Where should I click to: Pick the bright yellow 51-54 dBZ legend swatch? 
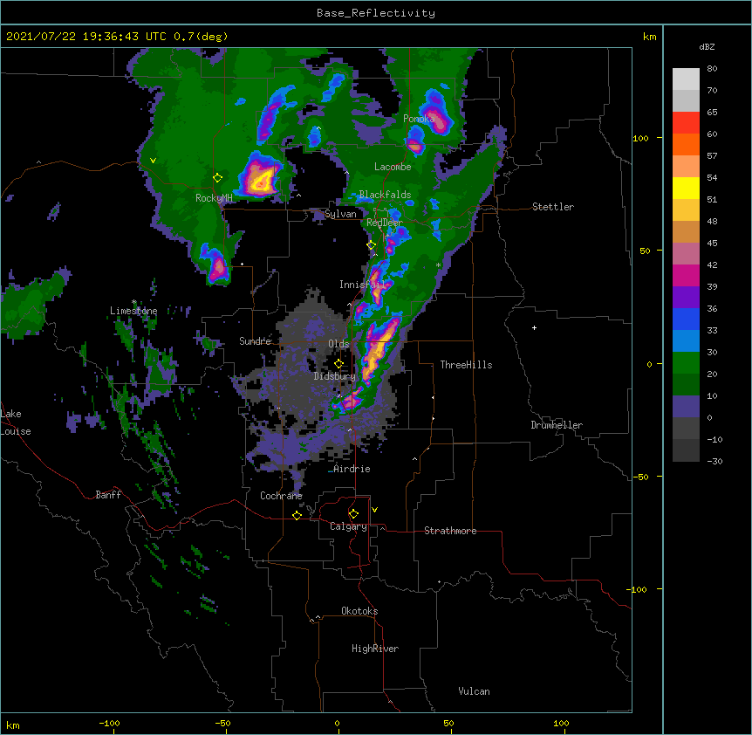(x=686, y=188)
